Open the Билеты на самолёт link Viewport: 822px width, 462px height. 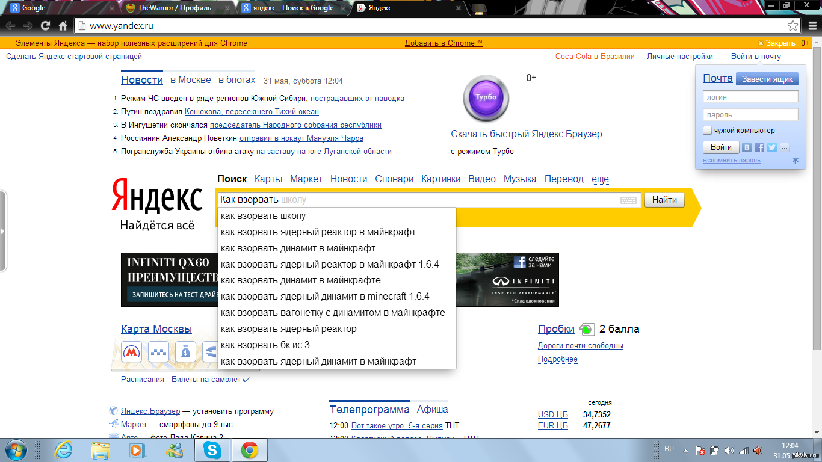click(206, 379)
